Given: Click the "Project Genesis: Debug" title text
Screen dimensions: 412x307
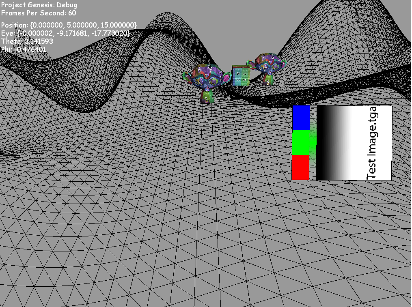Looking at the screenshot, I should [39, 5].
